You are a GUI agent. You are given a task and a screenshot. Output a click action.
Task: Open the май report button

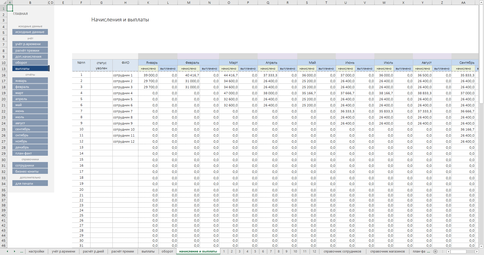point(30,105)
